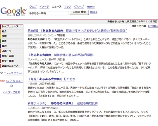The height and width of the screenshot is (126, 158).
Task: Open the ウェブ search tab
Action: (33, 7)
